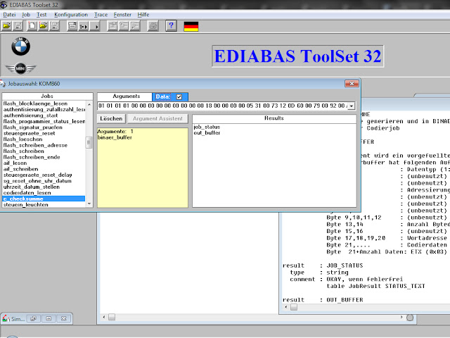Open the Fenster menu
Image resolution: width=450 pixels, height=338 pixels.
pos(122,14)
